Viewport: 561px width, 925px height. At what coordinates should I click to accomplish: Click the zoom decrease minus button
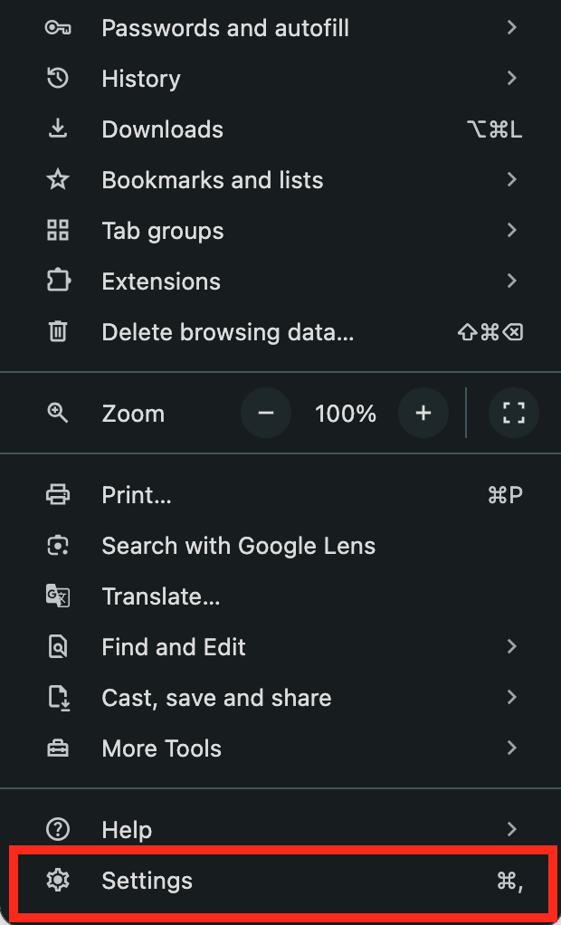[266, 414]
